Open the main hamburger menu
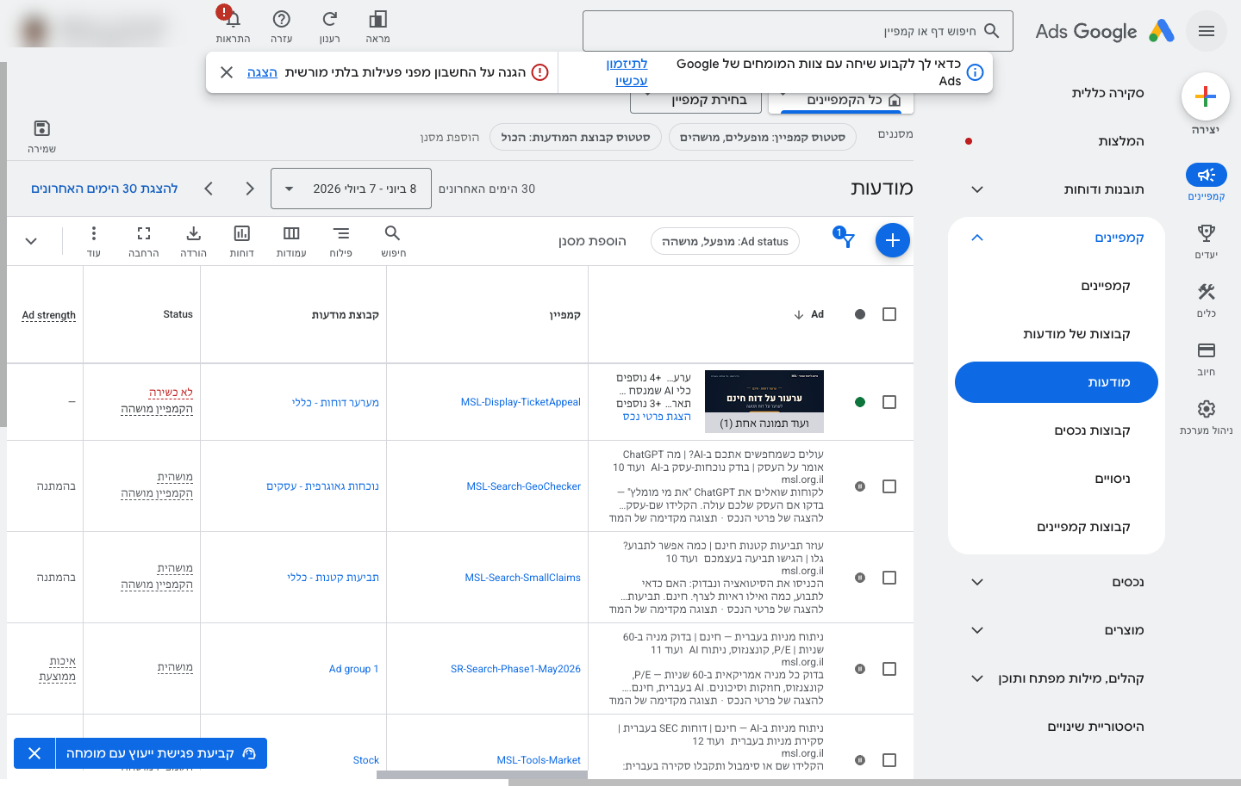The image size is (1241, 786). [x=1207, y=32]
